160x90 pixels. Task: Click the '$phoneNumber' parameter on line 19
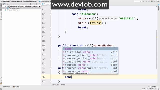pos(103,45)
